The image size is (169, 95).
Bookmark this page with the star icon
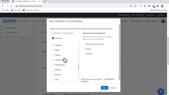135,6
